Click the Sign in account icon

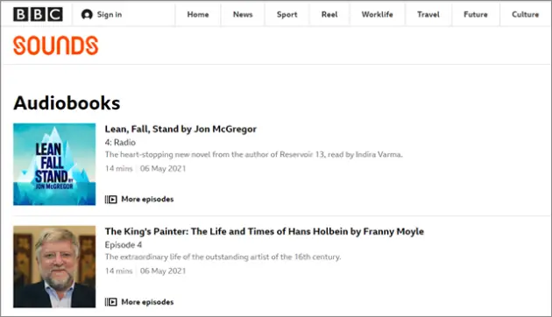coord(87,14)
